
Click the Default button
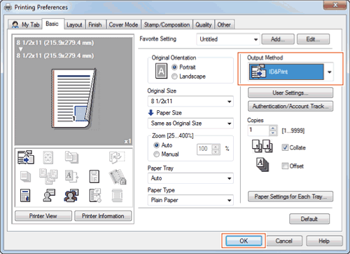(309, 219)
